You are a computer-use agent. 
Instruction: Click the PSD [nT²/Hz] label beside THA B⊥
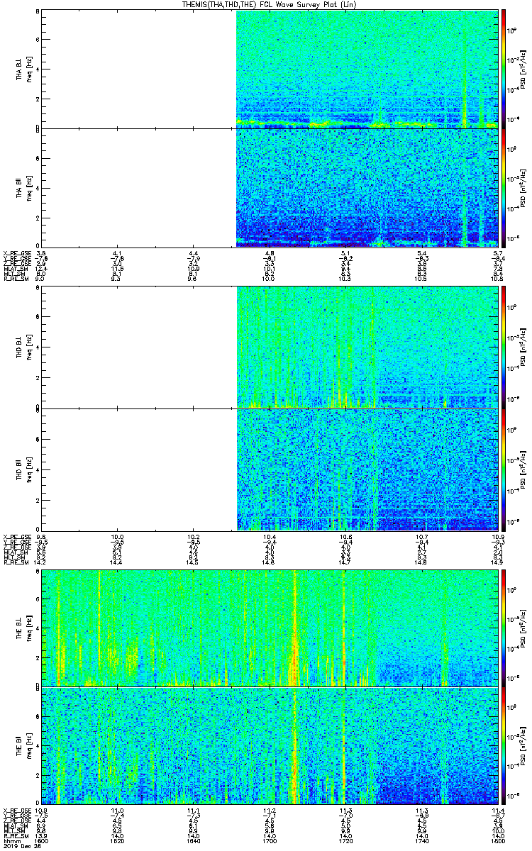(x=522, y=69)
